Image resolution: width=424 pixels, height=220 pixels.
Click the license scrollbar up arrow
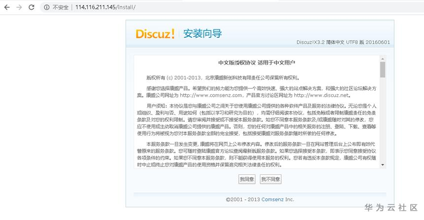tap(383, 59)
